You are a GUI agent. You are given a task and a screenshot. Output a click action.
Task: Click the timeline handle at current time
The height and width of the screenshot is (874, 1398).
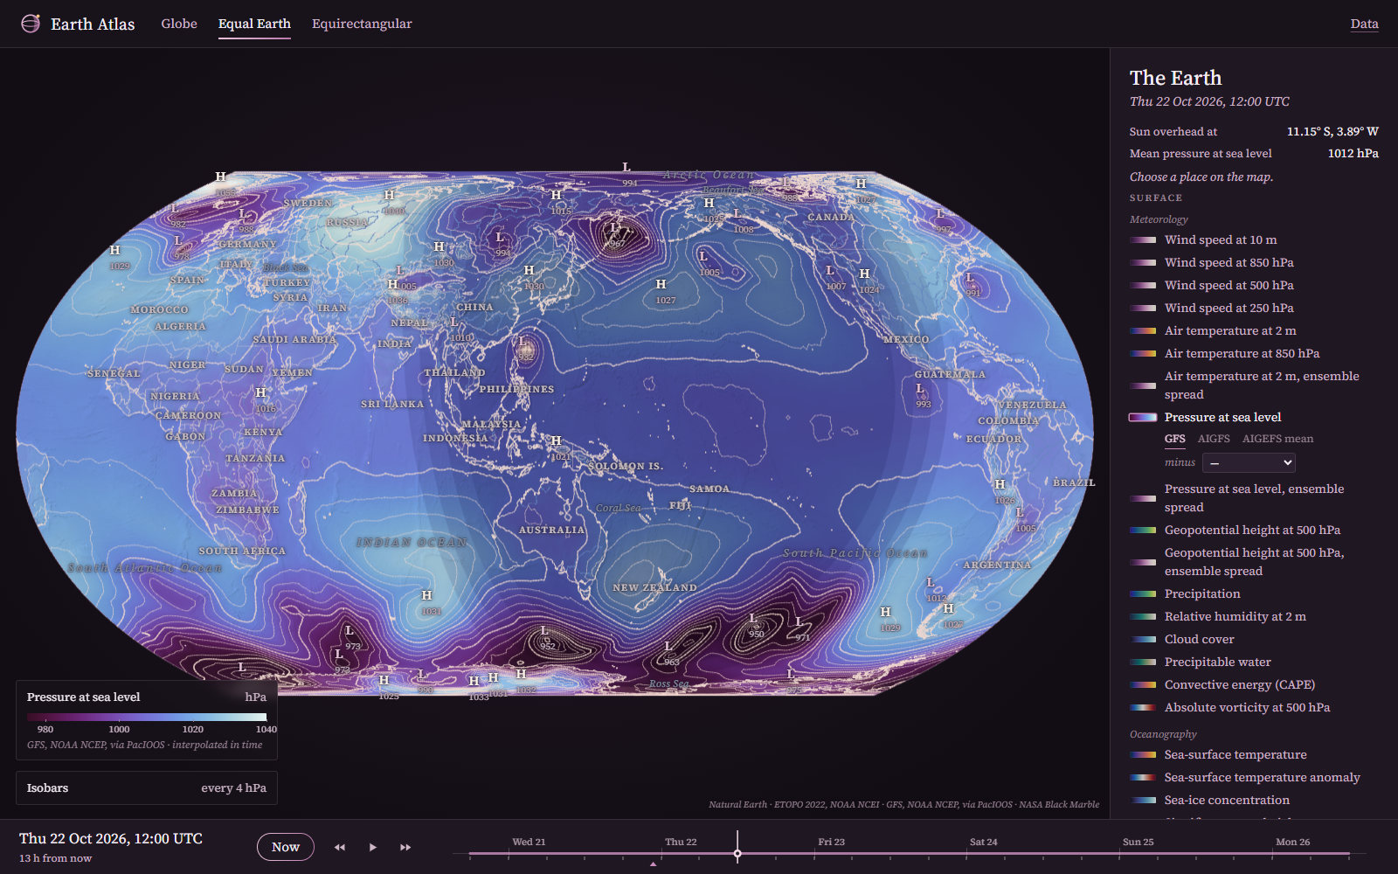pyautogui.click(x=737, y=853)
